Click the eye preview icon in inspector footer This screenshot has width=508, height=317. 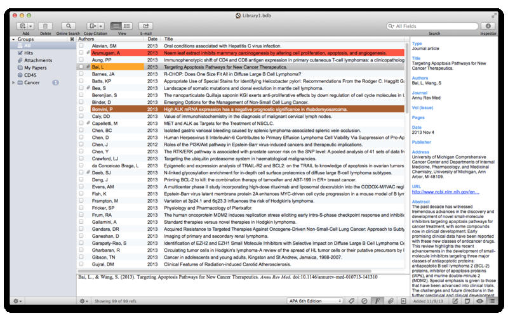[479, 301]
